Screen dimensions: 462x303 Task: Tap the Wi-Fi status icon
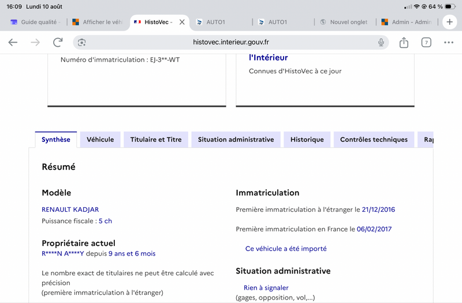[x=416, y=6]
